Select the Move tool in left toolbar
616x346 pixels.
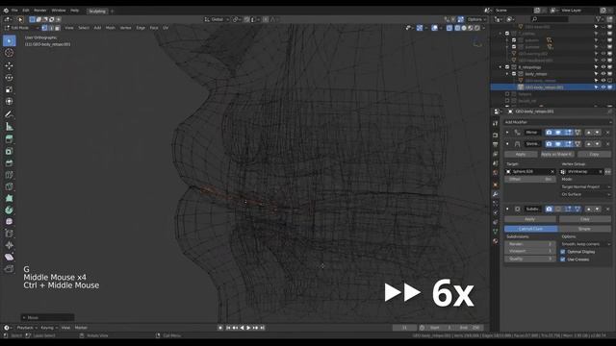tap(9, 65)
